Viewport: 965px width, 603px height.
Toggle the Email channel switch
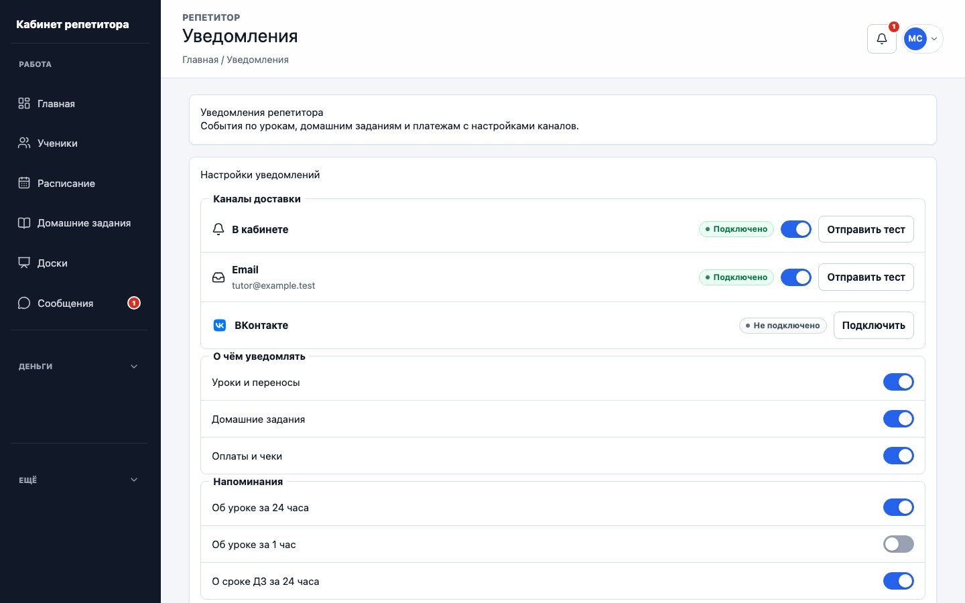tap(796, 277)
